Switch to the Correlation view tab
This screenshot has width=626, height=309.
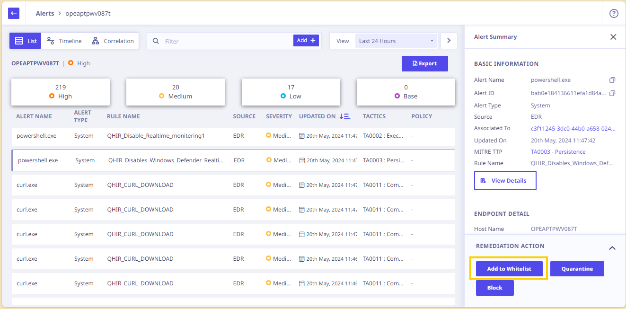(x=113, y=41)
